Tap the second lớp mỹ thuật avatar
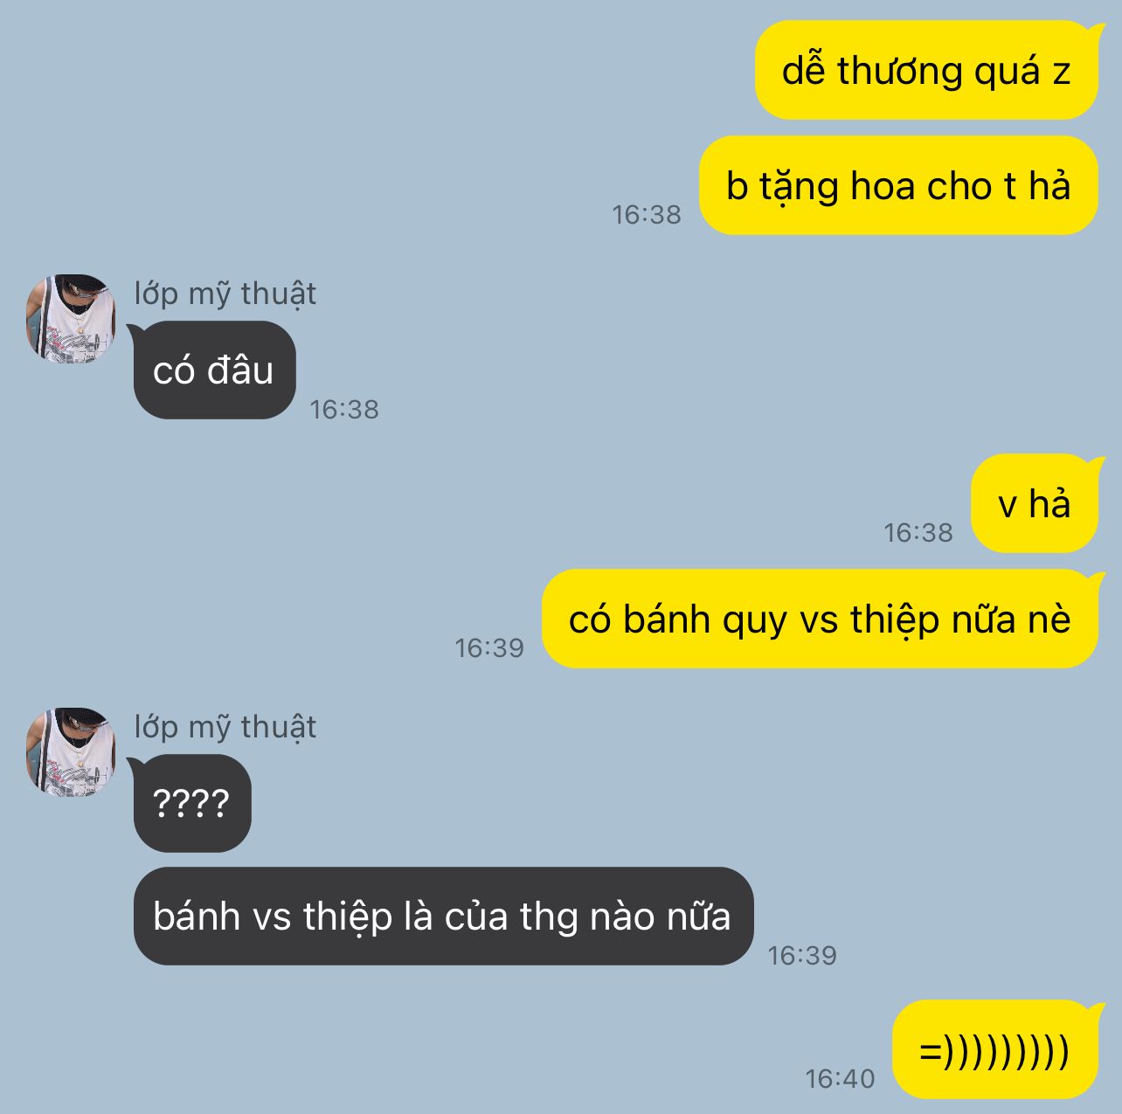 (71, 752)
